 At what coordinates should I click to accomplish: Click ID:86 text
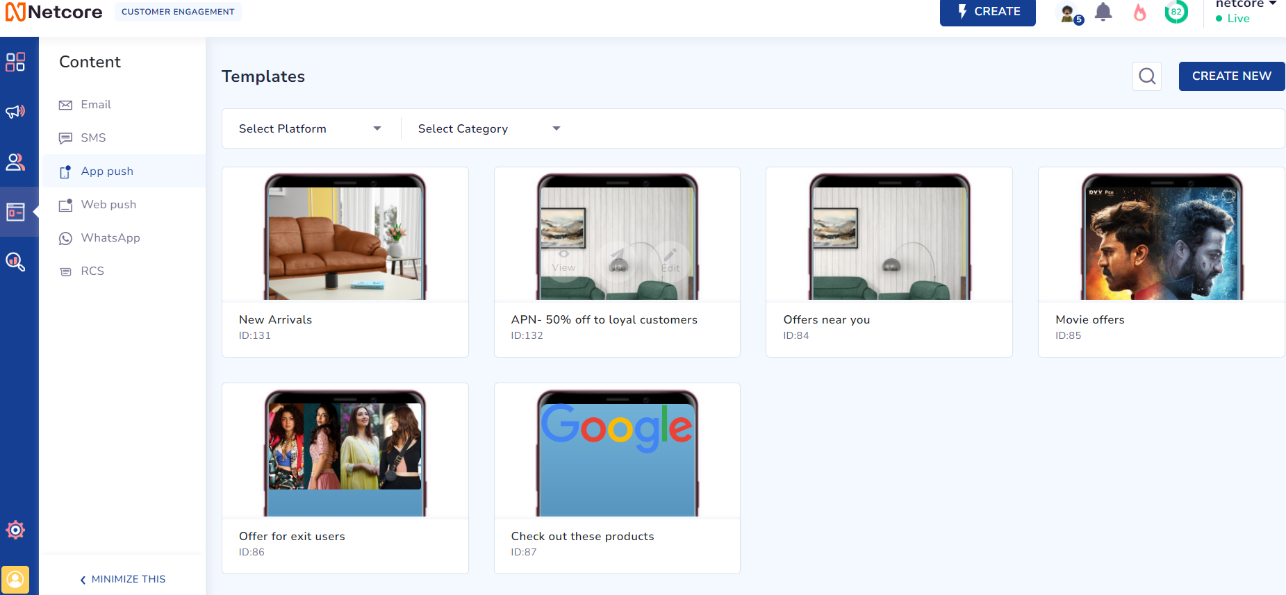252,552
